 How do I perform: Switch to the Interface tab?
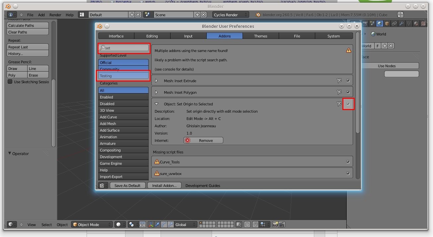tap(116, 36)
